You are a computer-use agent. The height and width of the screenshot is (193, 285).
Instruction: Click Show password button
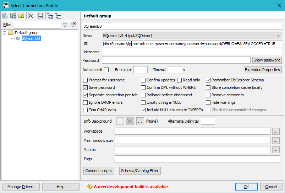(x=267, y=60)
